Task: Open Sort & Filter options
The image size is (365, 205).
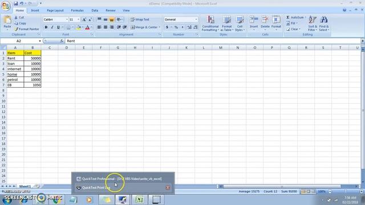Action: (x=313, y=23)
